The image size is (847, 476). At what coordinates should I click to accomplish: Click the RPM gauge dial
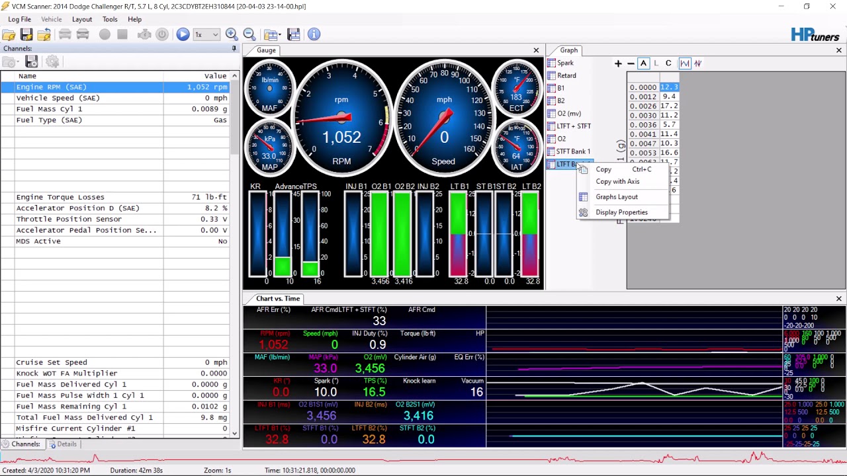[x=341, y=116]
